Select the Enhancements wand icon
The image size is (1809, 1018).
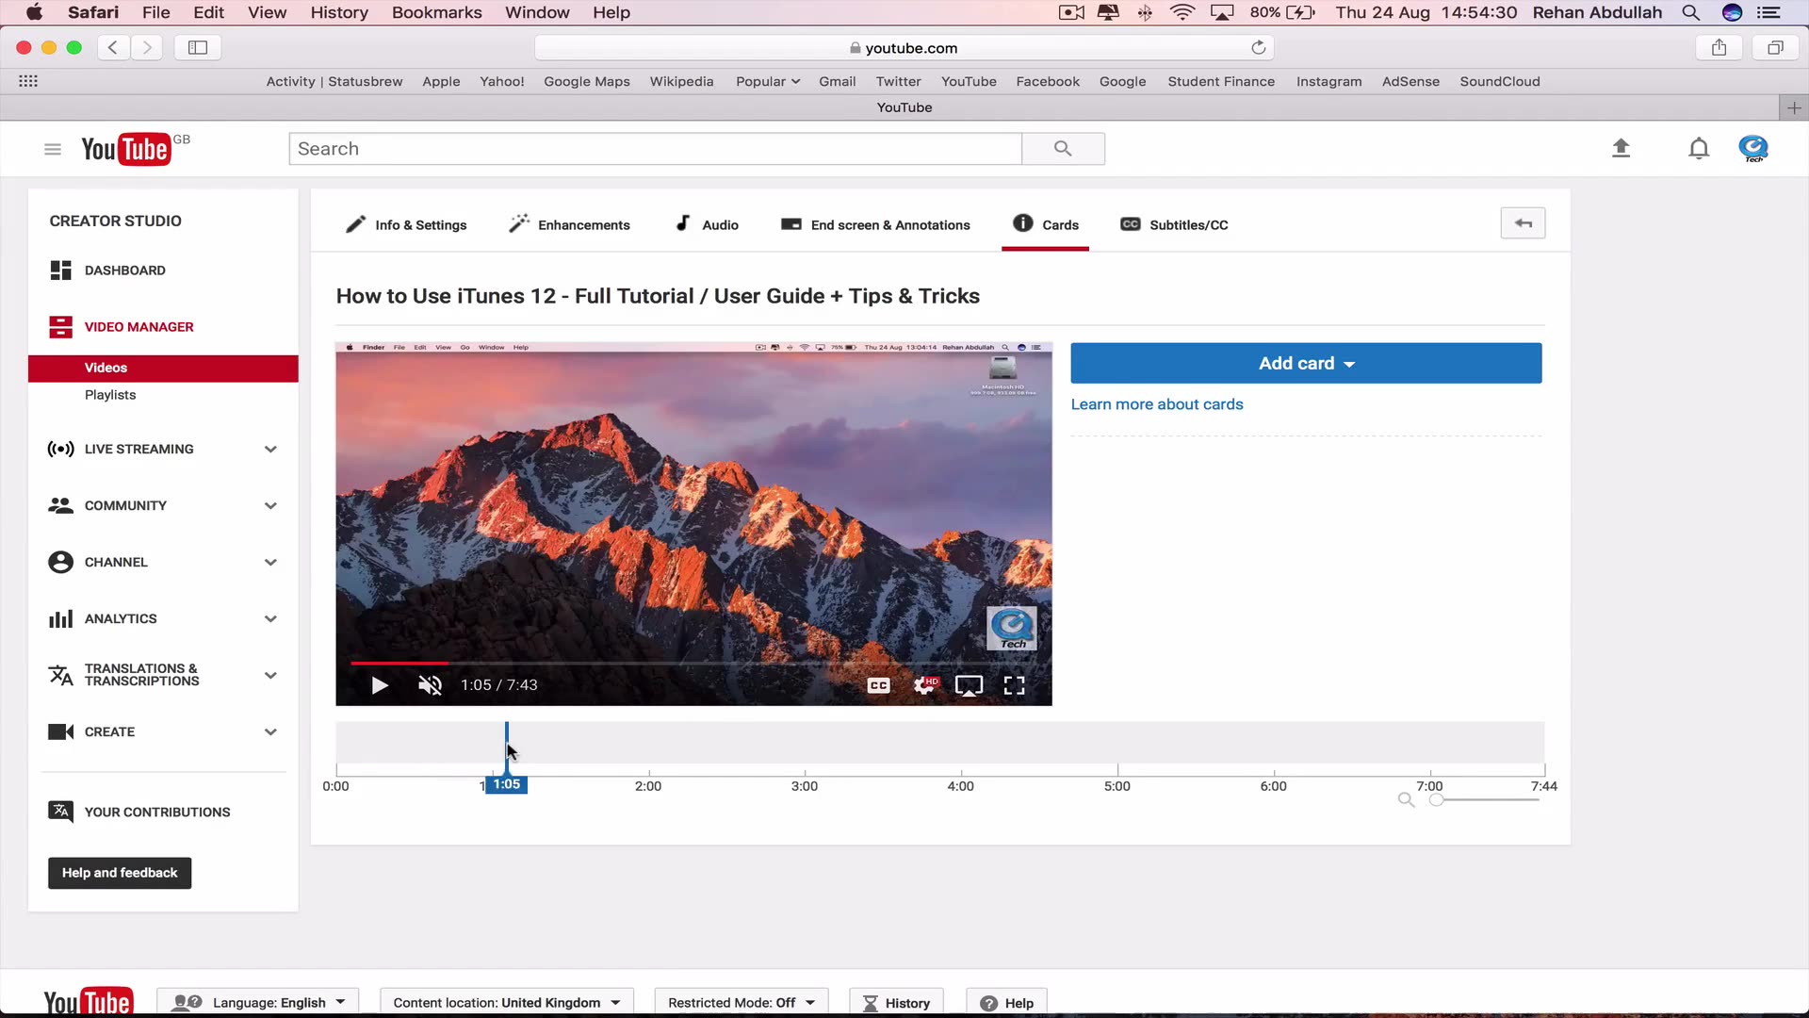[x=519, y=223]
